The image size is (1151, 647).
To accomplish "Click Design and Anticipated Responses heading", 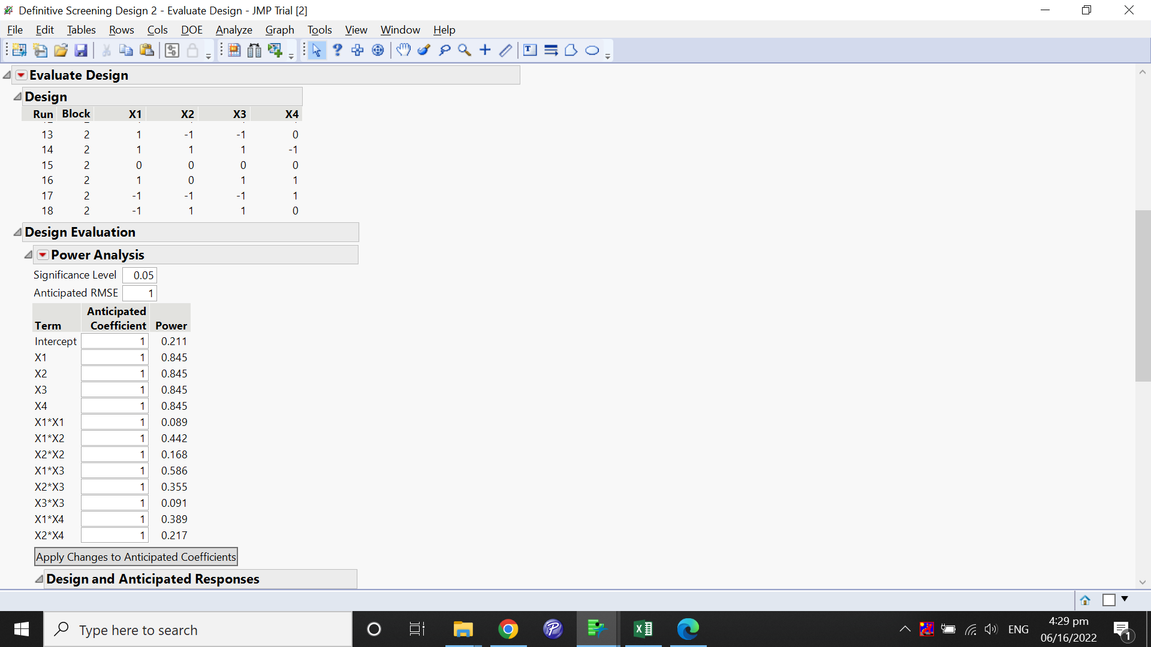I will [153, 579].
